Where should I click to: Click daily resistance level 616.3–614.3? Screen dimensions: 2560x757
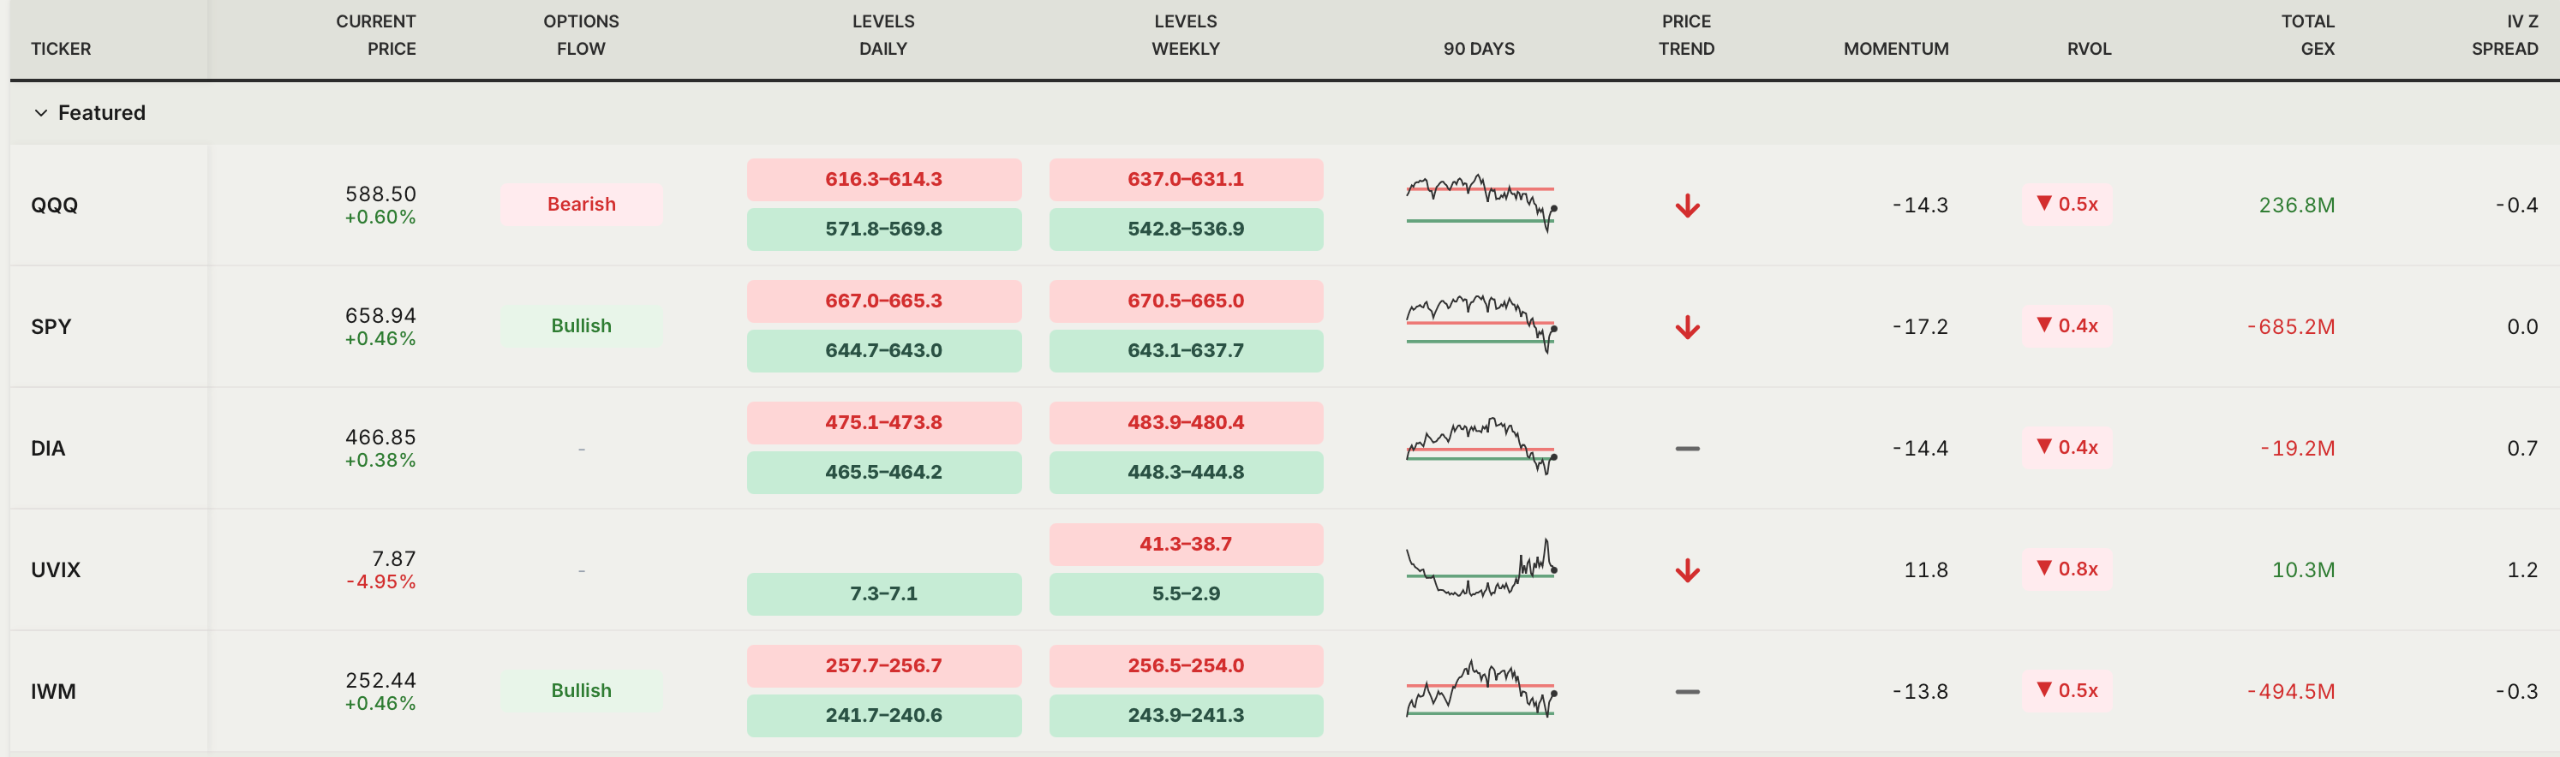[883, 180]
